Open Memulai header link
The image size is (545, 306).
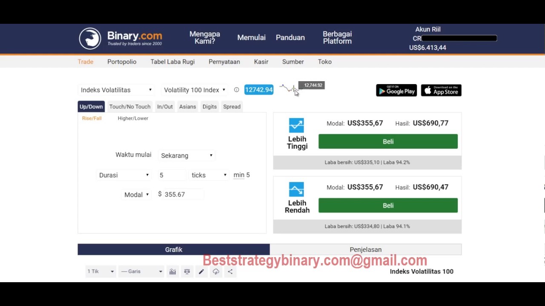click(x=251, y=37)
